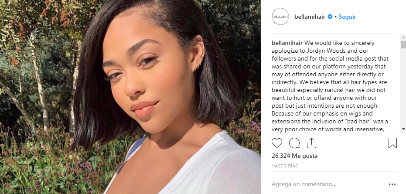Click the scrollbar down arrow
Viewport: 406px width, 194px height.
[403, 129]
